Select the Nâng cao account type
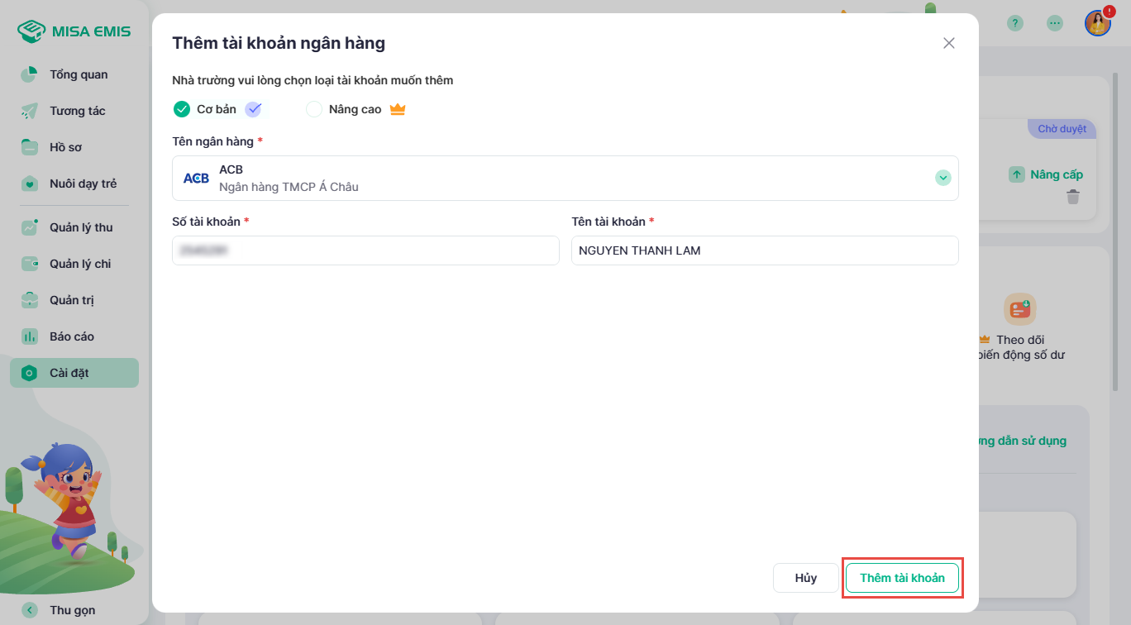This screenshot has width=1131, height=625. (314, 109)
